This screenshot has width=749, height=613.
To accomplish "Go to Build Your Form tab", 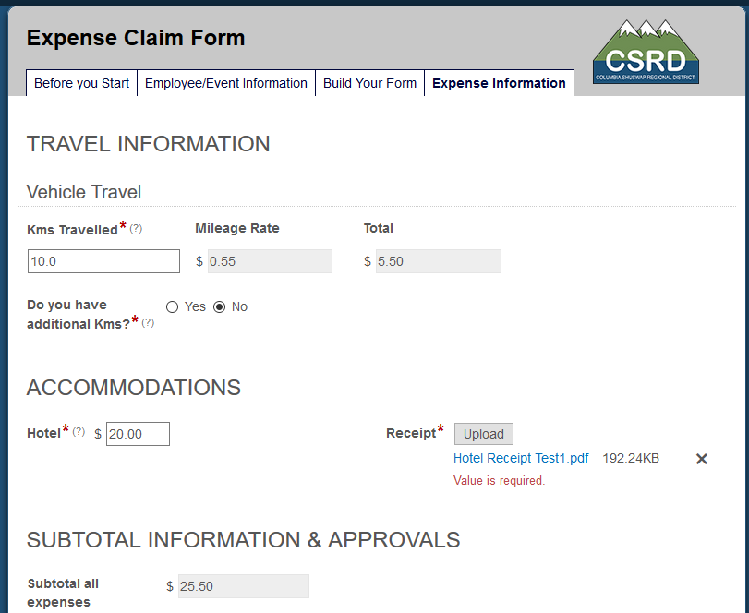I will 369,83.
